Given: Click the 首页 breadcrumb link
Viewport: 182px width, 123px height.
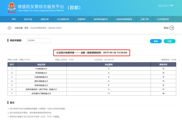Looking at the screenshot, I should 27,28.
